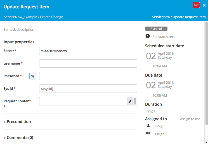
Task: Click the Input properties heading
Action: coord(19,42)
